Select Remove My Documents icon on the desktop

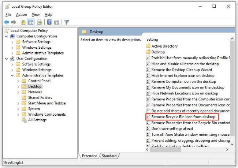pyautogui.click(x=188, y=87)
